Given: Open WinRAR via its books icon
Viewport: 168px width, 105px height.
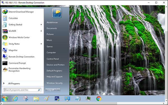Looking at the screenshot, I should 5,31.
